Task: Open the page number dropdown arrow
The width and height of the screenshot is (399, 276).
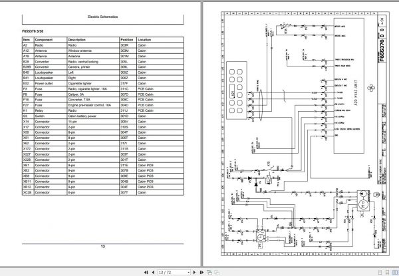Action: (189, 273)
